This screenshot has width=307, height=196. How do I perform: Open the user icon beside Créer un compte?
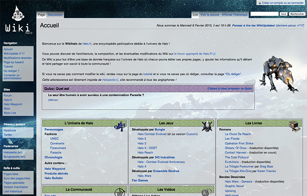coord(260,3)
